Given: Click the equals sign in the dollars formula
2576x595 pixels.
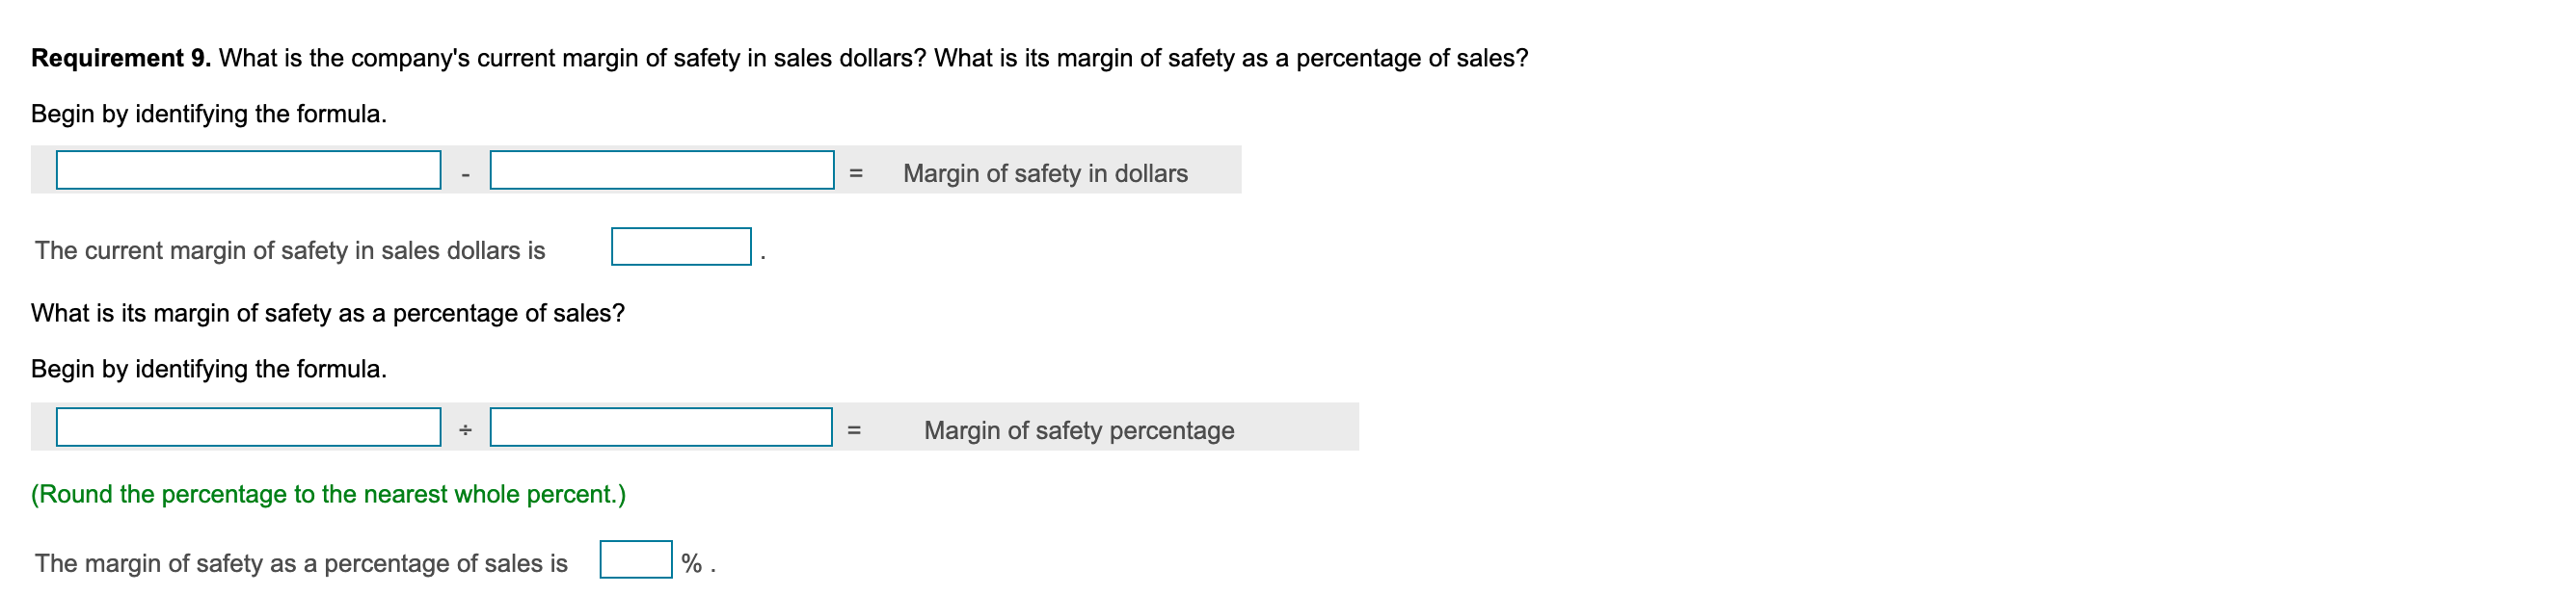Looking at the screenshot, I should click(x=854, y=171).
